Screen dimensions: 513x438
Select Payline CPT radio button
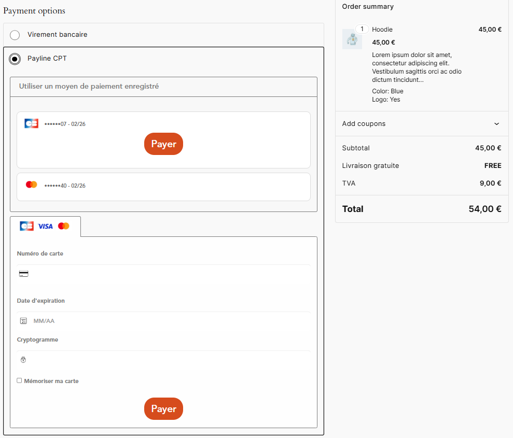[15, 59]
